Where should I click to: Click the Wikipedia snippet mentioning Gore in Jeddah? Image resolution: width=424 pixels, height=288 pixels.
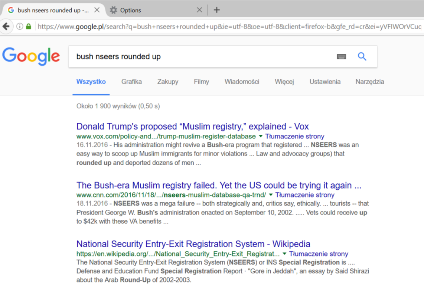223,271
